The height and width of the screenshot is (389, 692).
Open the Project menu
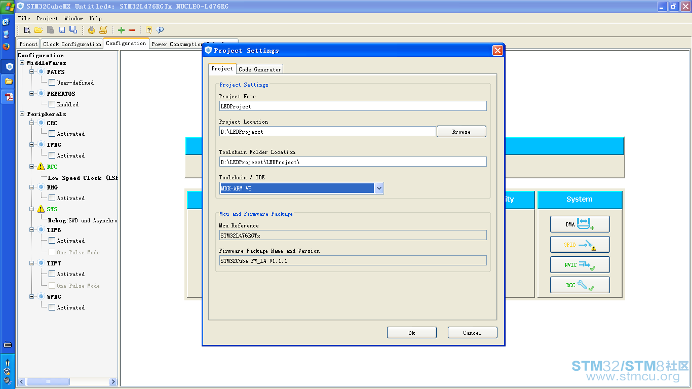point(47,18)
